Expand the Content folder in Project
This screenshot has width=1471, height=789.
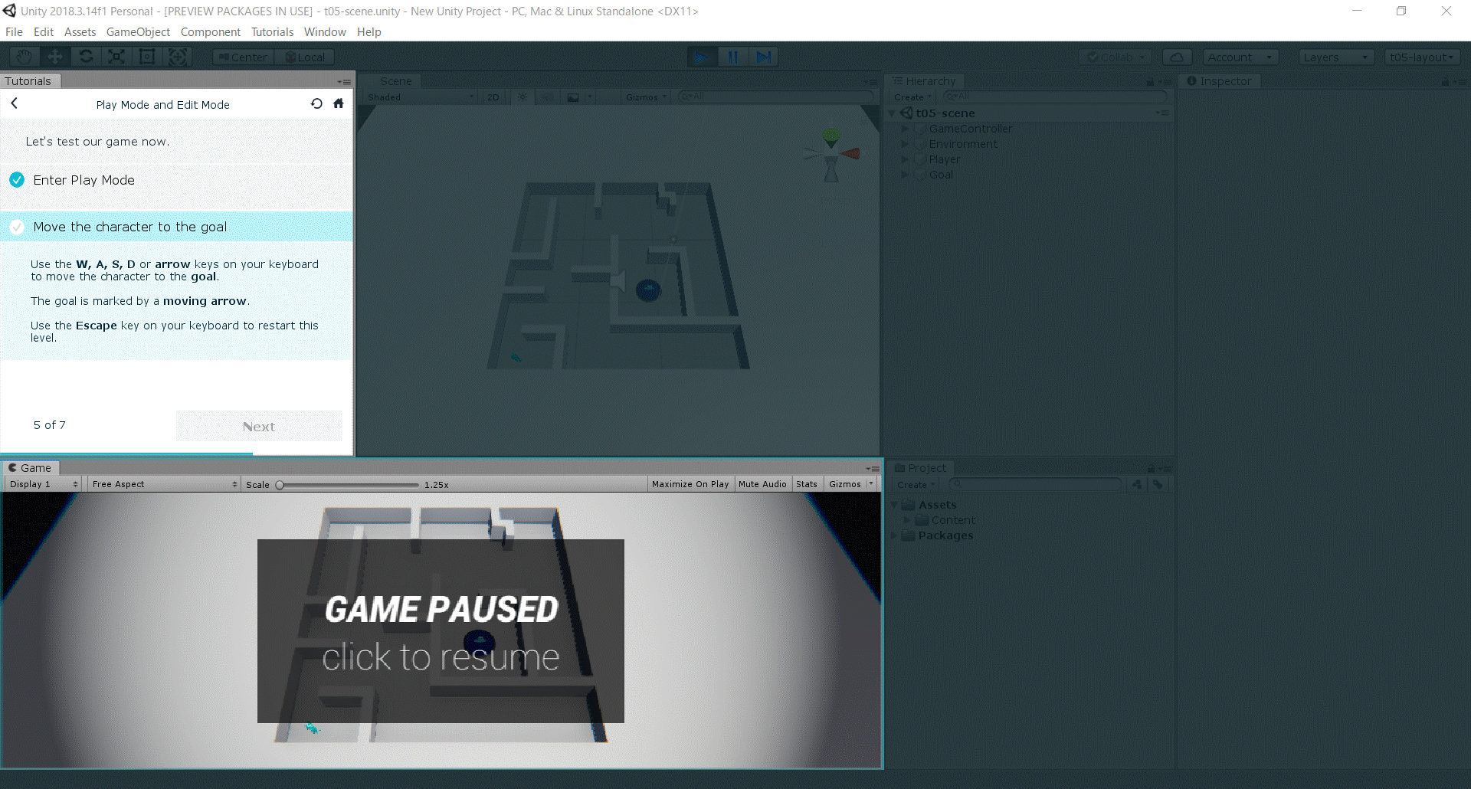907,520
